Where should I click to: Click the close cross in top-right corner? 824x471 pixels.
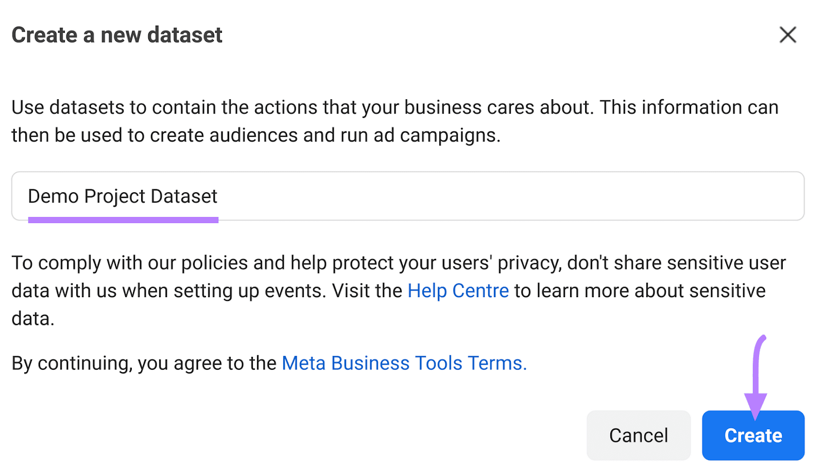click(788, 35)
